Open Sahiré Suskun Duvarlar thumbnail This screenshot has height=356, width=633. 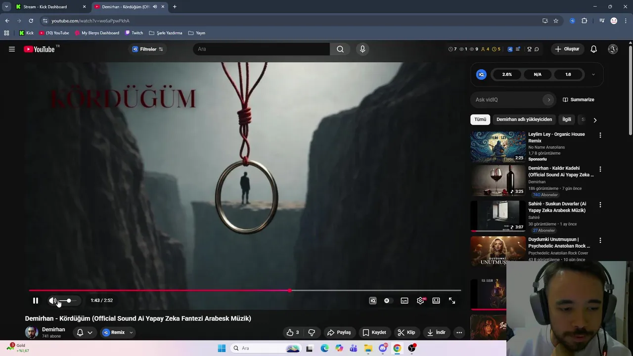[x=498, y=216]
